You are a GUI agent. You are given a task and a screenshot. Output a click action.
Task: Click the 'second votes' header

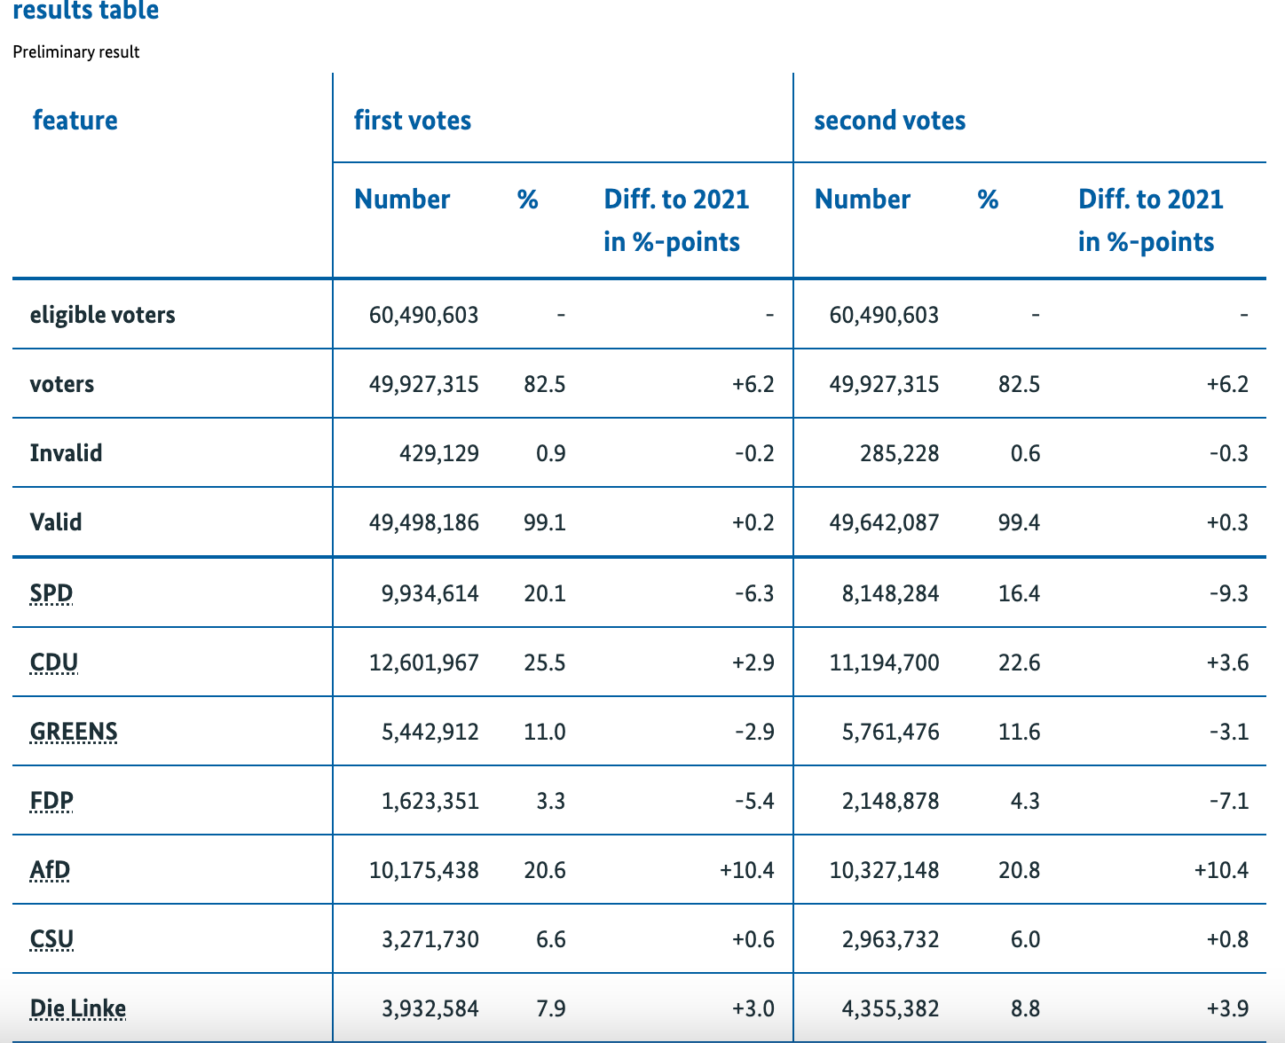pyautogui.click(x=890, y=120)
